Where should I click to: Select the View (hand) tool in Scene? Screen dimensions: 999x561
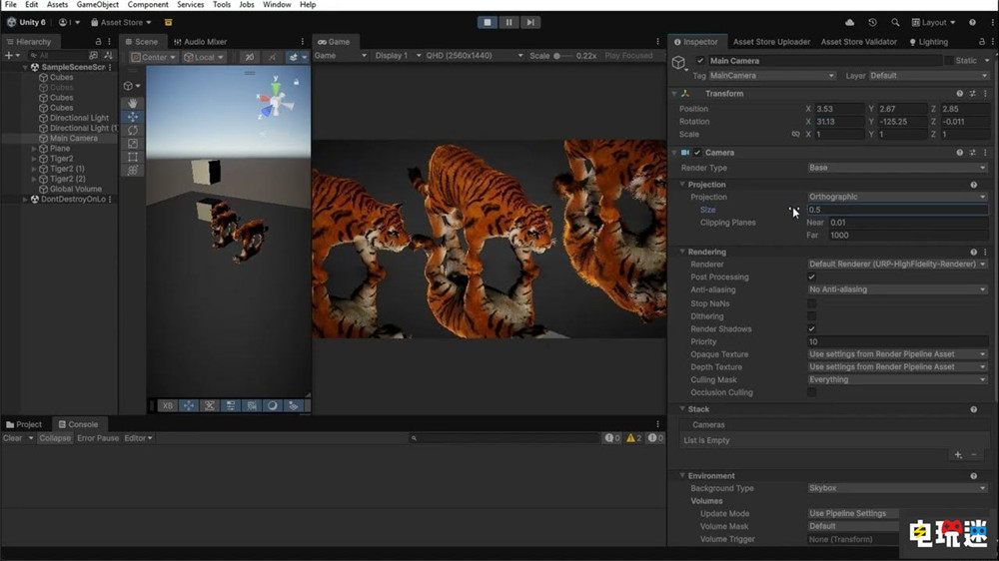pyautogui.click(x=133, y=103)
